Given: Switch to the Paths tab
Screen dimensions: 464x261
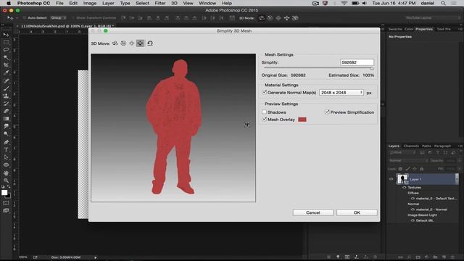Looking at the screenshot, I should [x=426, y=146].
